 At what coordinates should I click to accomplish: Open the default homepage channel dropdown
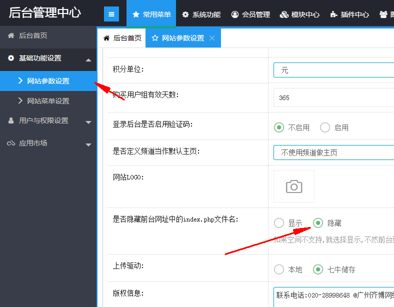(333, 152)
